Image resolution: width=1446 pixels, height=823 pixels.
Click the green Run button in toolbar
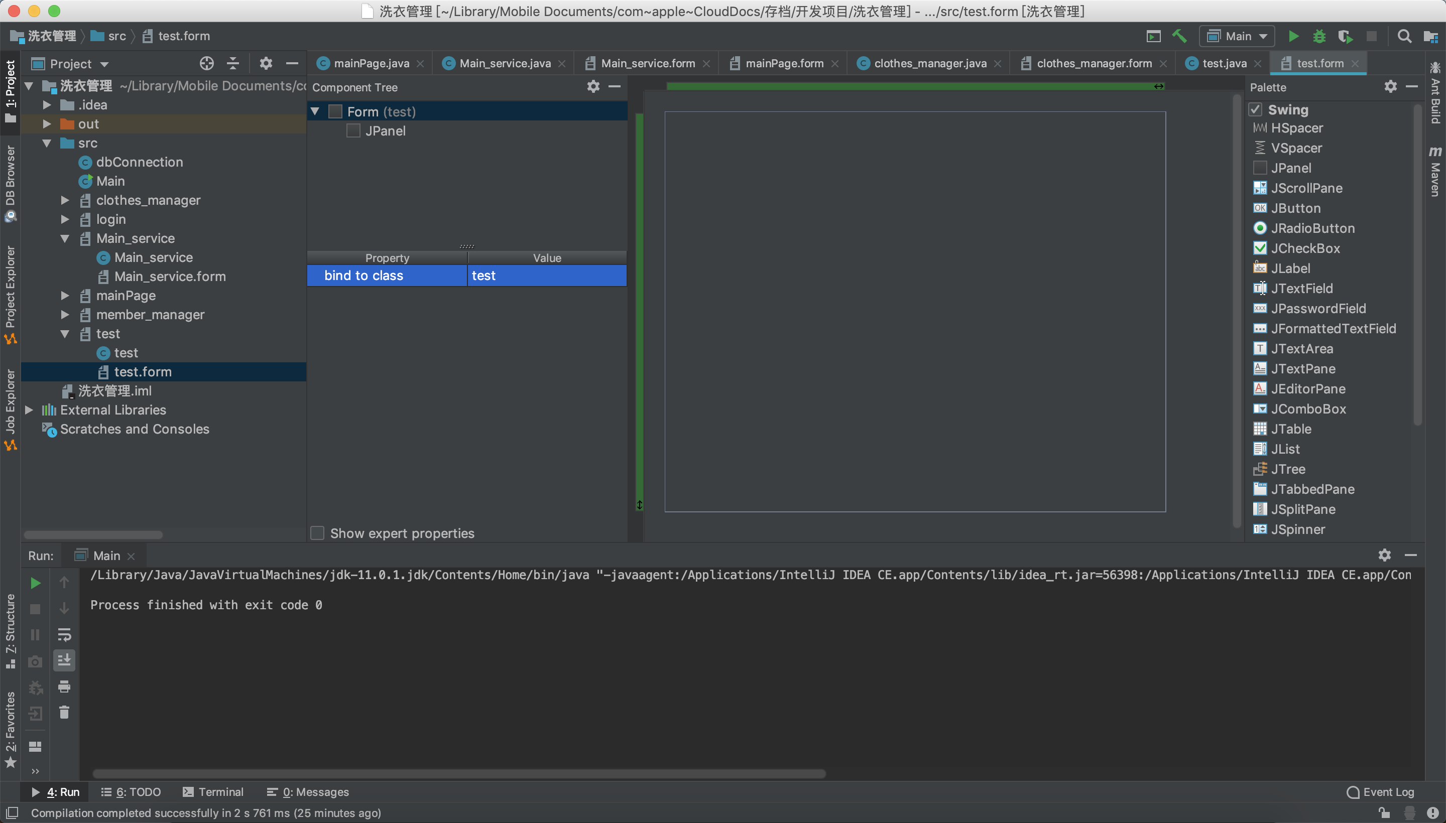1293,36
